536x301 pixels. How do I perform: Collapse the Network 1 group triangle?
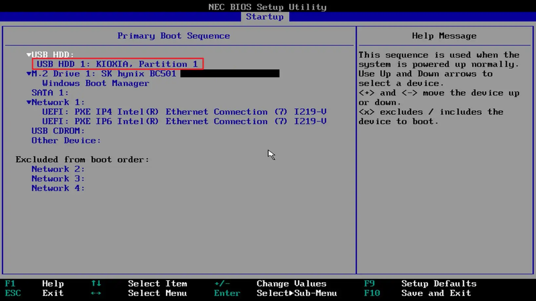[x=29, y=103]
